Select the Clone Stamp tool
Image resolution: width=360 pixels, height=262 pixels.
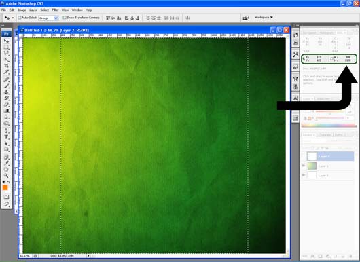6,92
